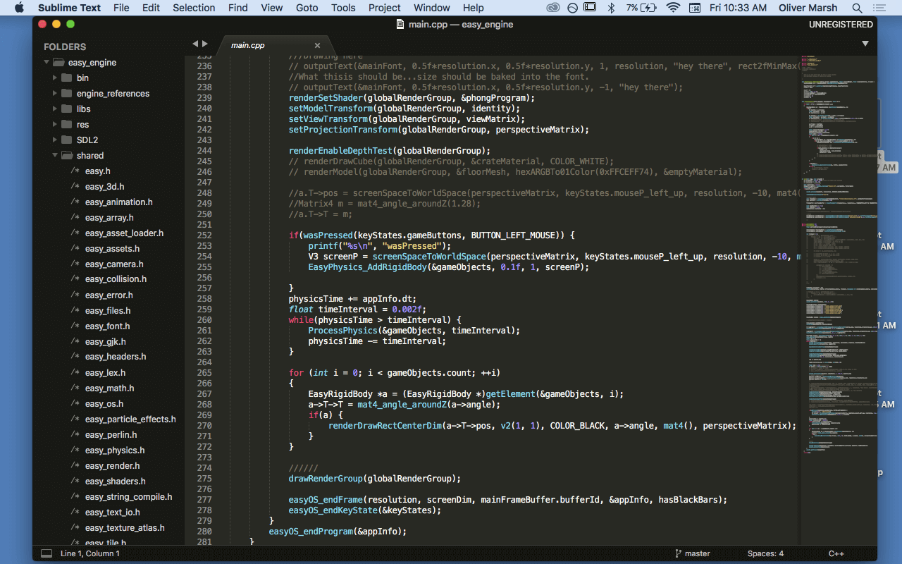This screenshot has height=564, width=902.
Task: Open easy_animation.h file
Action: coord(118,202)
